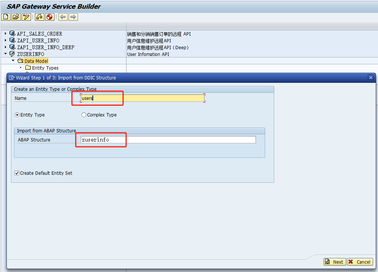Viewport: 378px width, 272px height.
Task: Click the Cancel button
Action: (359, 261)
